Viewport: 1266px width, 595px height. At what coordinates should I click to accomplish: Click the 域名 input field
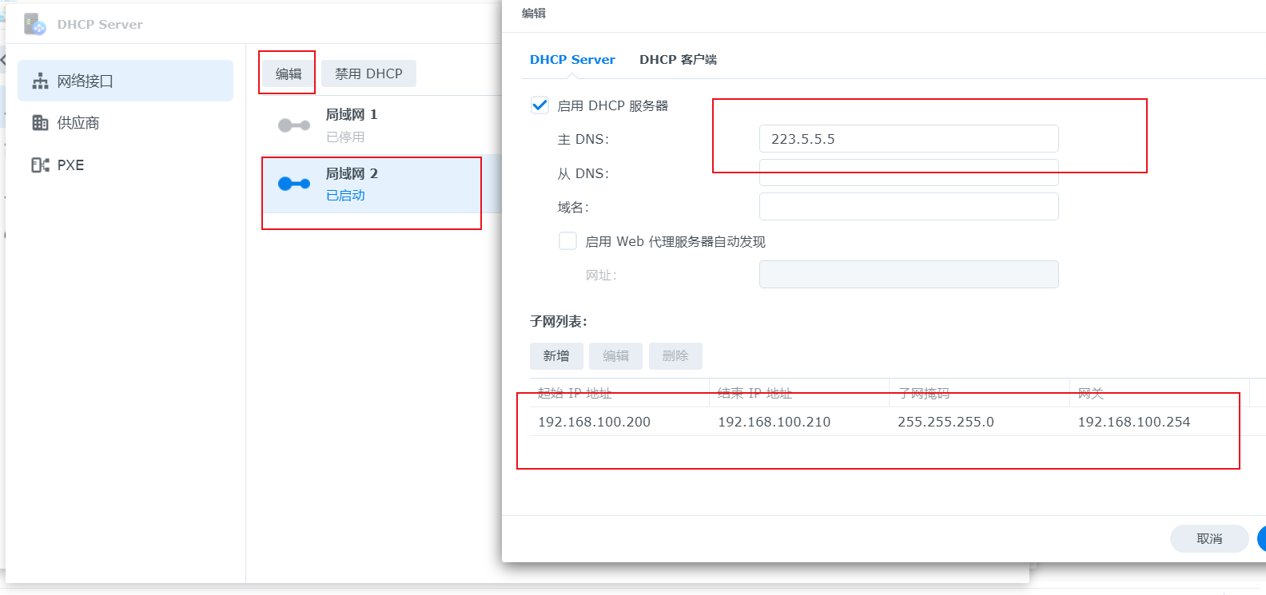click(909, 206)
